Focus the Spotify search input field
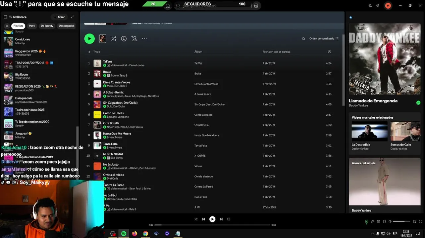 pyautogui.click(x=214, y=6)
